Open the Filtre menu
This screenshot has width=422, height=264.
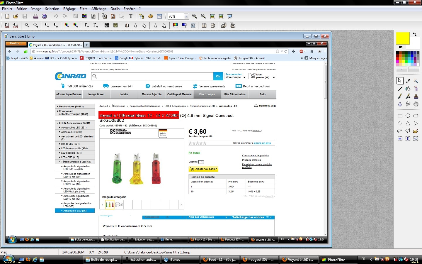[x=84, y=9]
